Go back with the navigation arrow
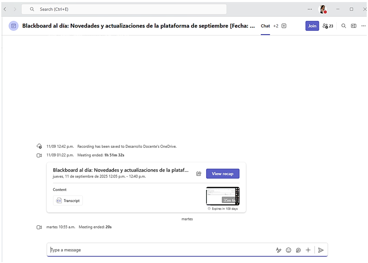The image size is (368, 263). [x=5, y=9]
